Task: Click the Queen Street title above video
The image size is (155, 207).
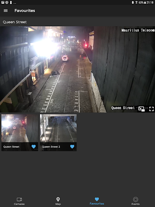Action: 15,22
